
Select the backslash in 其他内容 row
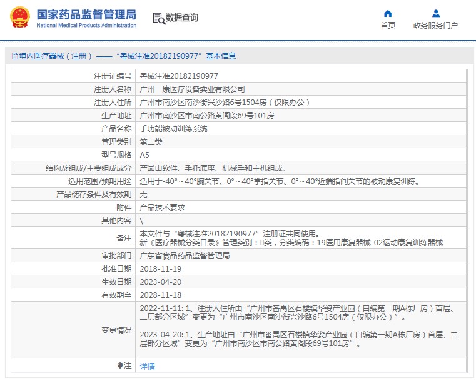click(141, 221)
